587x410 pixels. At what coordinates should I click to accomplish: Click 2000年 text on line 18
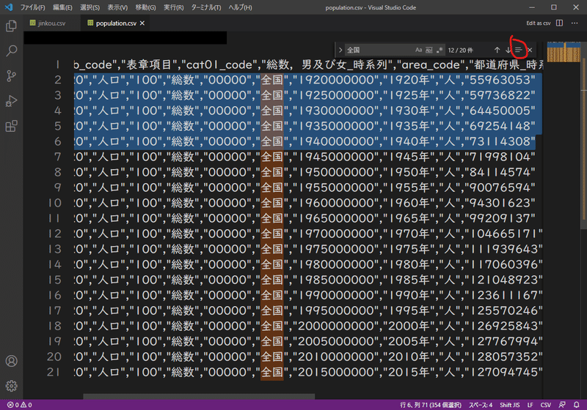(409, 326)
